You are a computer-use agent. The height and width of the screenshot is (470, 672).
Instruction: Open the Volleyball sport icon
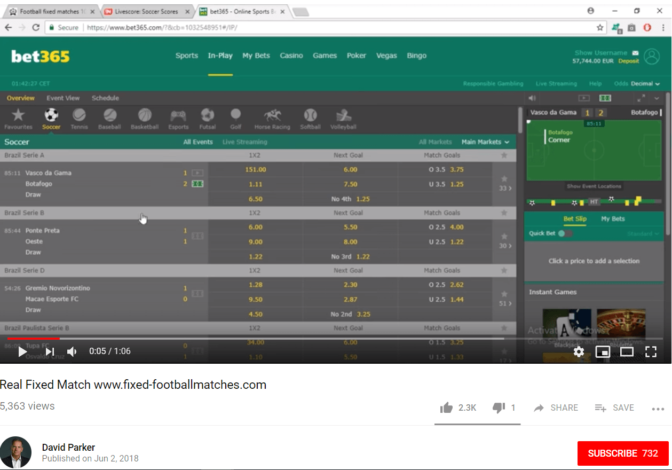pos(343,119)
